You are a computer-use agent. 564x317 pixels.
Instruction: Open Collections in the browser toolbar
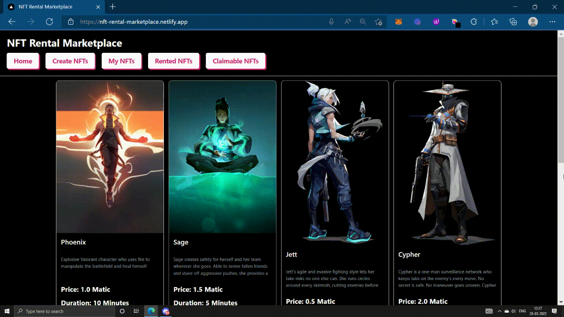coord(512,21)
